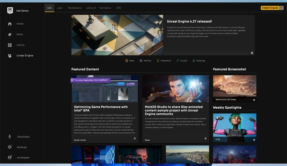The height and width of the screenshot is (166, 287).
Task: Open the Forums link
Action: click(x=184, y=61)
